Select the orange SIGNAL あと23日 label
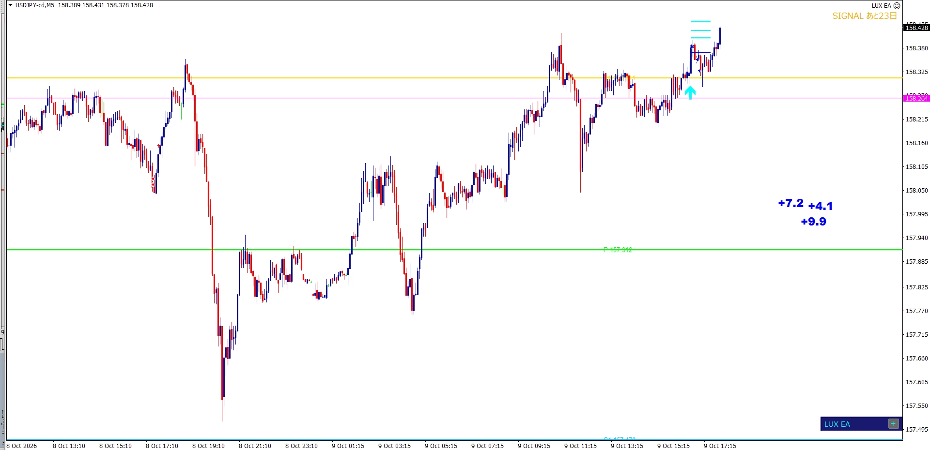The image size is (930, 450). point(865,16)
